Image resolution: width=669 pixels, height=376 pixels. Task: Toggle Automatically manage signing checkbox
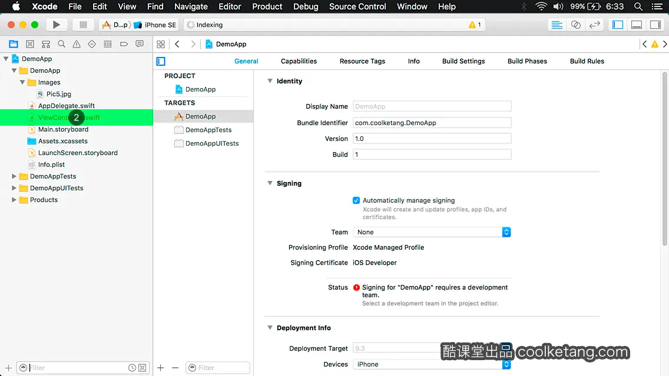coord(356,200)
